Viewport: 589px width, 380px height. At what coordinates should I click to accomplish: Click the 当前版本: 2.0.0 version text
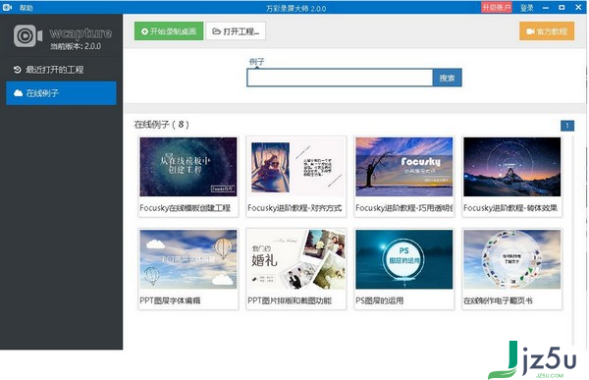pos(76,46)
